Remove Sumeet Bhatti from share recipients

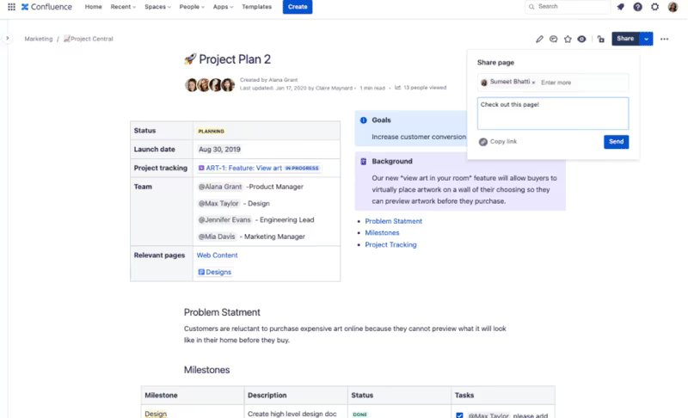pyautogui.click(x=533, y=83)
